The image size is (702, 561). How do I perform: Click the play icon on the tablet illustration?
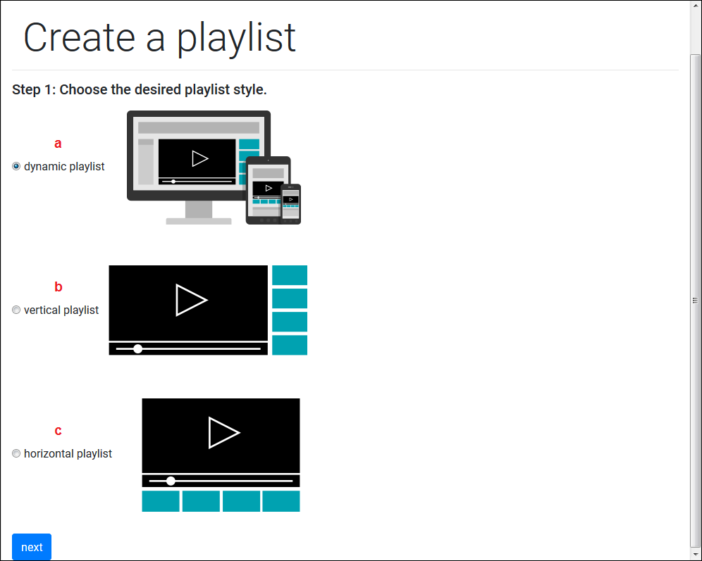tap(269, 188)
